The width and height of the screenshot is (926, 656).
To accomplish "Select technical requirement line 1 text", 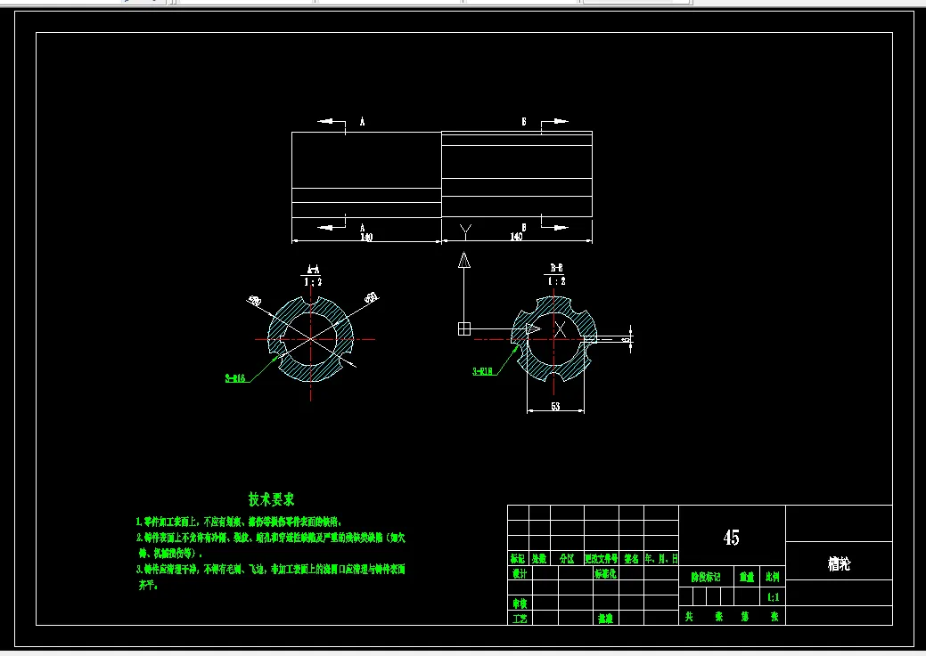I will [239, 522].
